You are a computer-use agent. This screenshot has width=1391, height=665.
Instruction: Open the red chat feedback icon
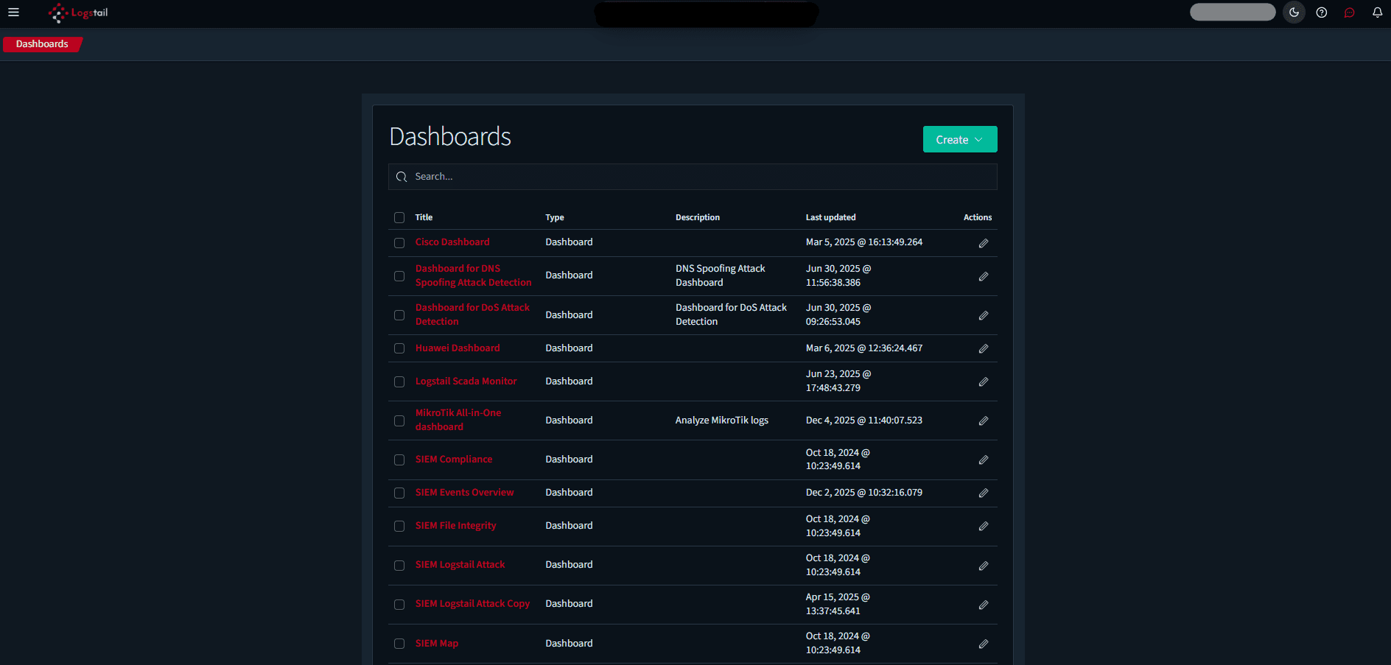[x=1349, y=13]
